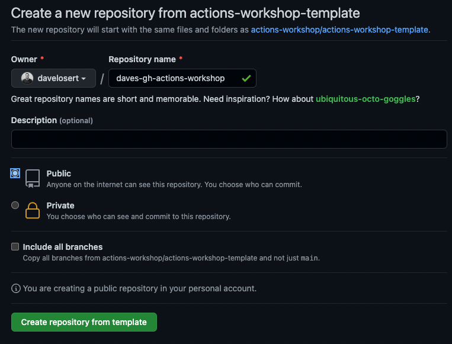This screenshot has width=452, height=344.
Task: Click the Private padlock icon
Action: coord(33,211)
